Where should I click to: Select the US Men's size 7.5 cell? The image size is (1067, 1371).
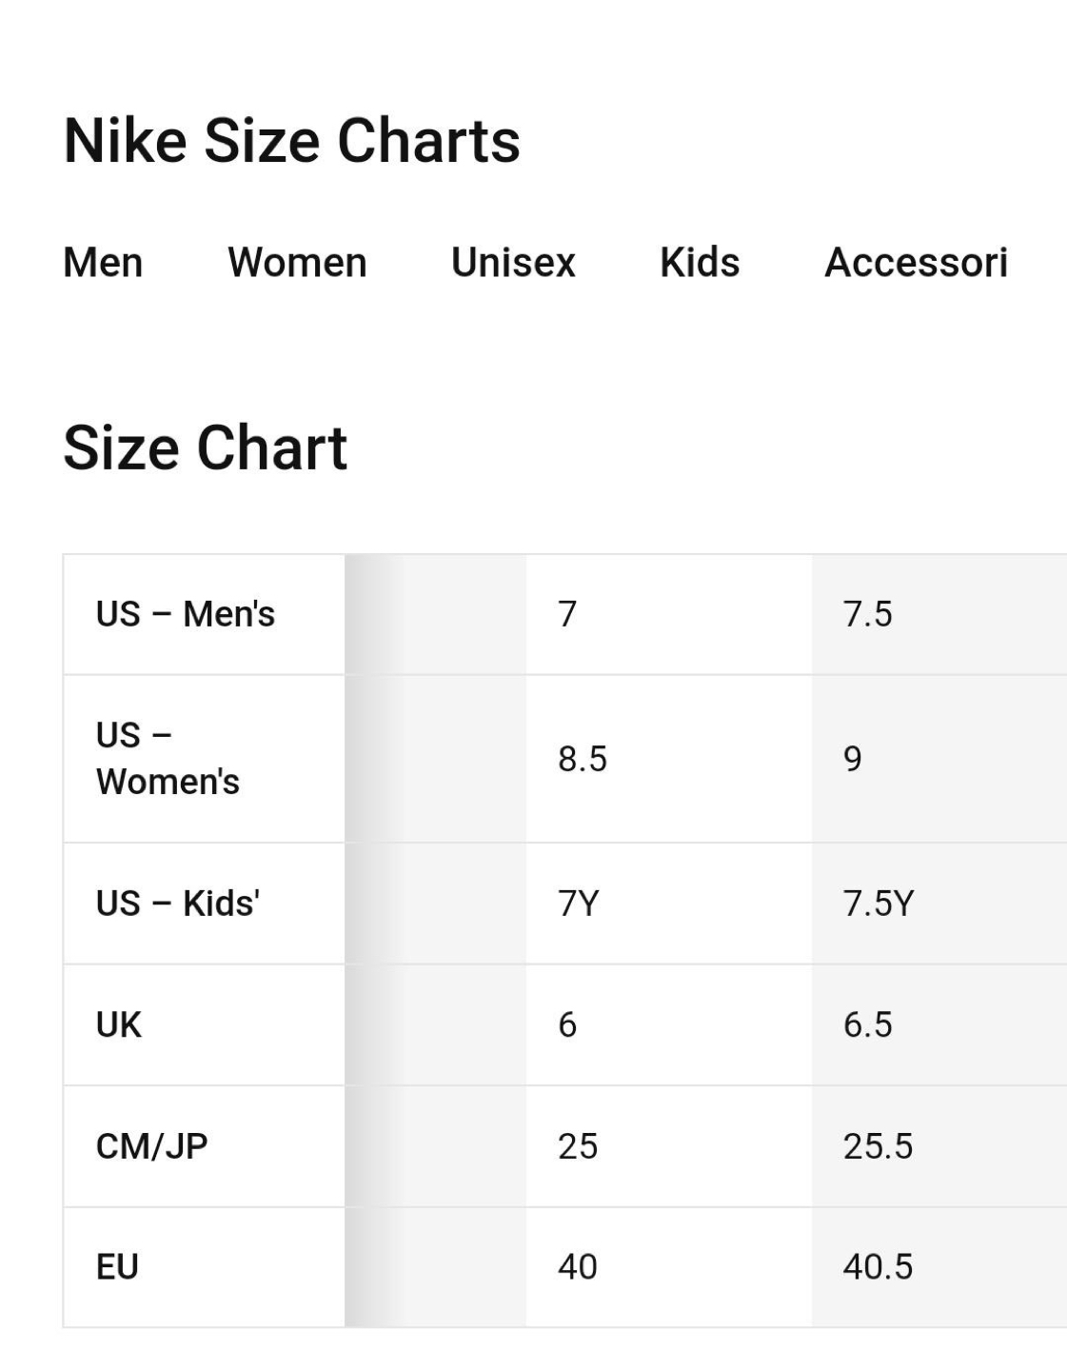click(868, 615)
